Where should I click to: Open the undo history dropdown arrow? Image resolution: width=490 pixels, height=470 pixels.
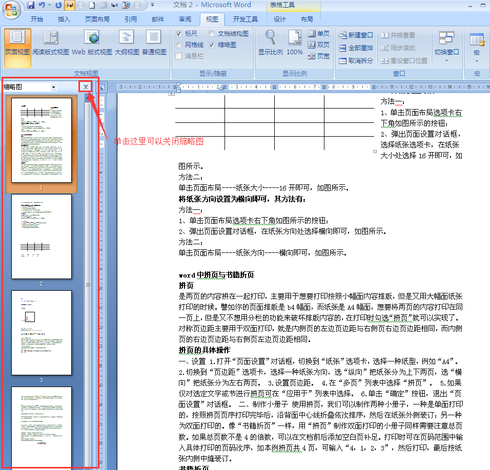(49, 5)
